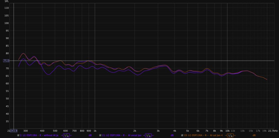Click 1/6 smoothing icon for trace 3
The width and height of the screenshot is (279, 138).
coord(66,135)
